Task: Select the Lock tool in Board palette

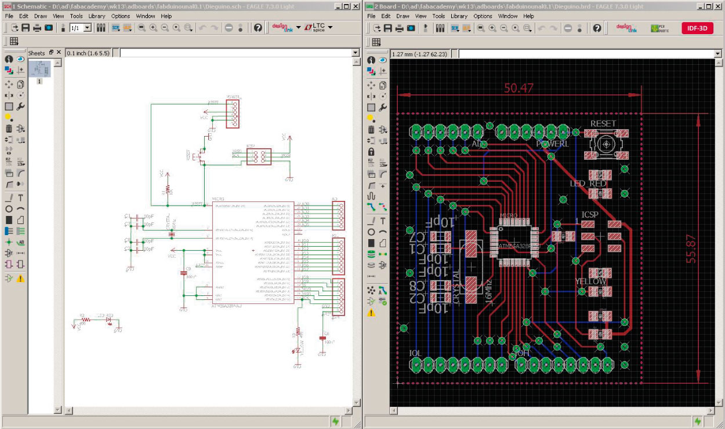Action: tap(372, 152)
